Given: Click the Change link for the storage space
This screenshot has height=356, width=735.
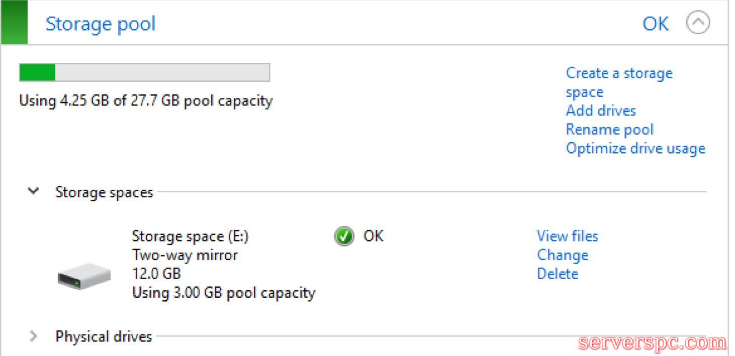Looking at the screenshot, I should click(x=562, y=255).
